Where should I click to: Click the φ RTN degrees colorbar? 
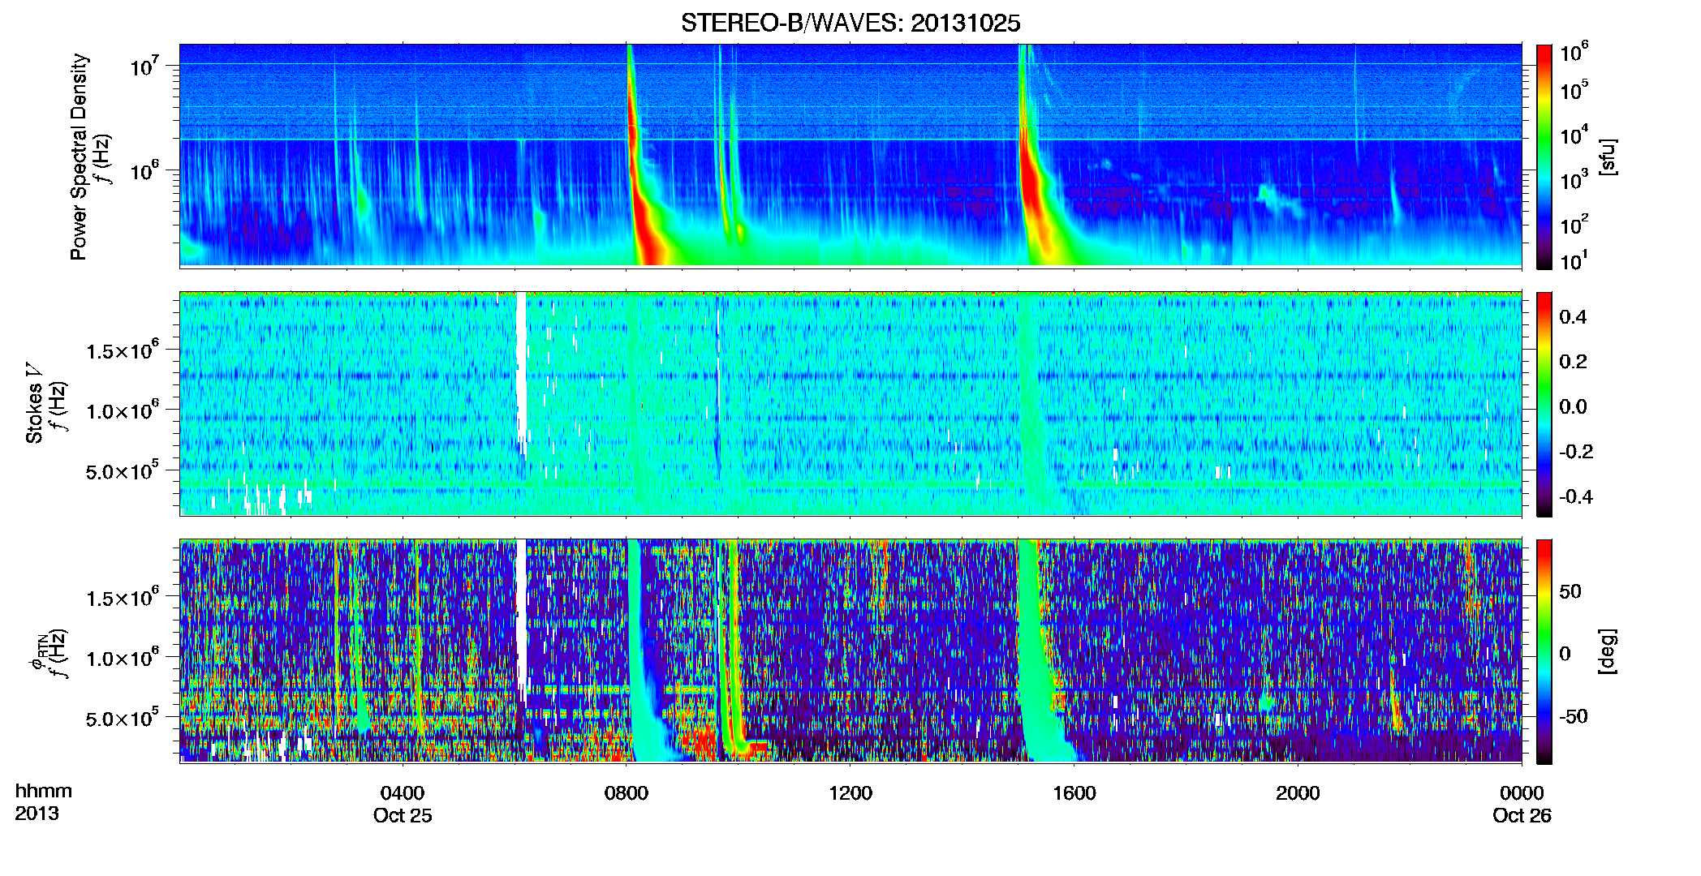(1544, 651)
